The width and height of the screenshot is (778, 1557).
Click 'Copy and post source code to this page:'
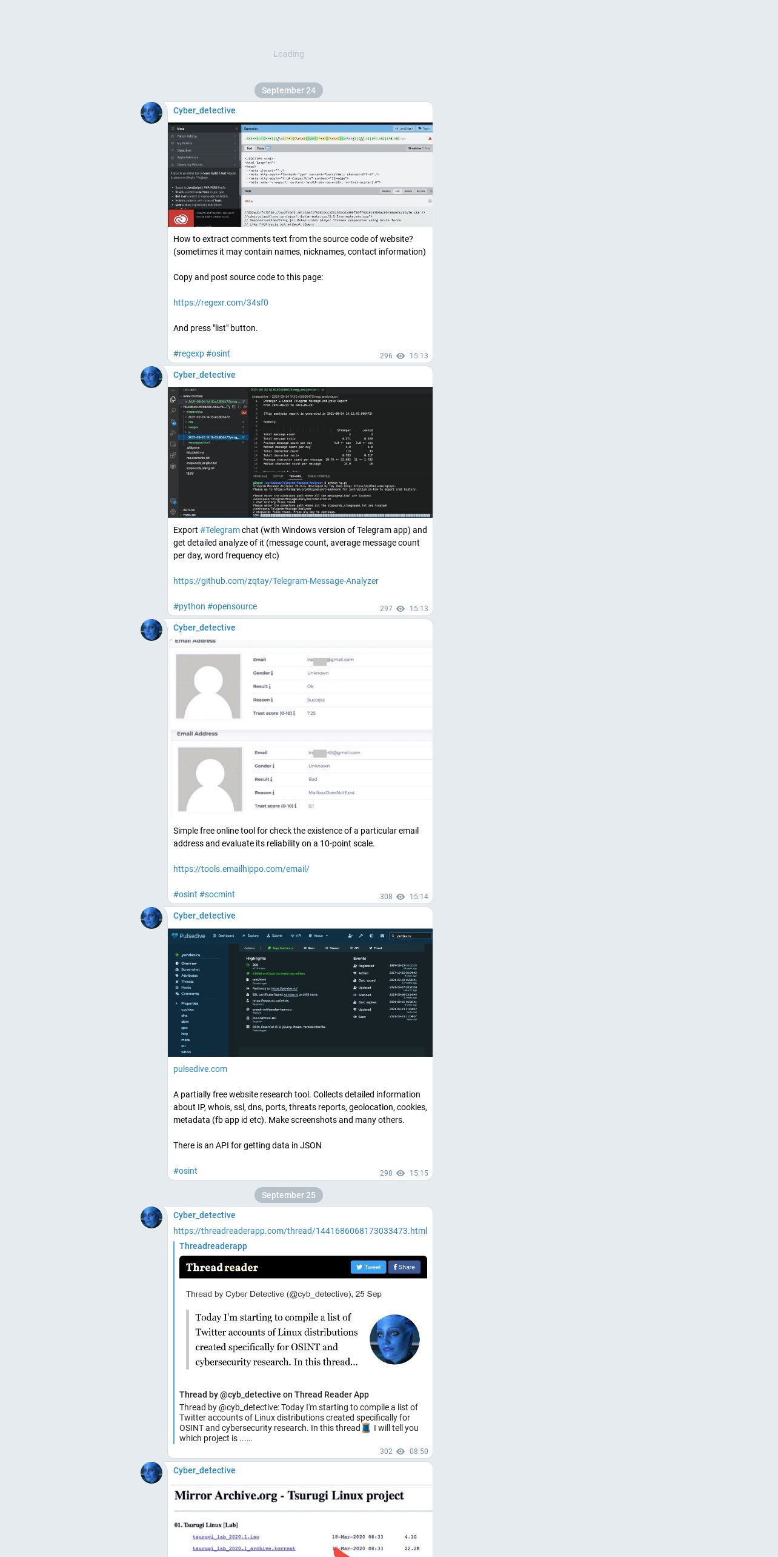click(248, 277)
